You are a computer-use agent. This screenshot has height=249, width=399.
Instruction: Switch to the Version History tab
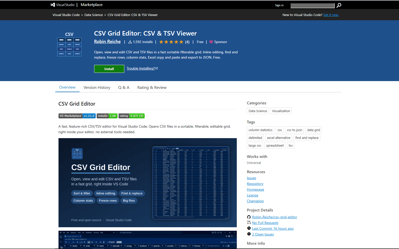(97, 88)
